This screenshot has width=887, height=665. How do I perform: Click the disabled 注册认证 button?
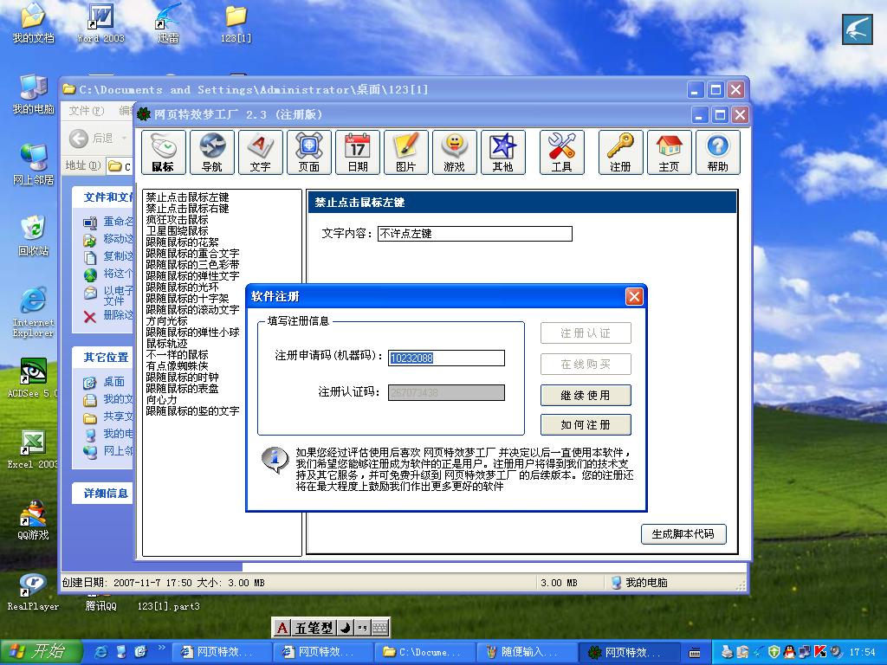586,333
